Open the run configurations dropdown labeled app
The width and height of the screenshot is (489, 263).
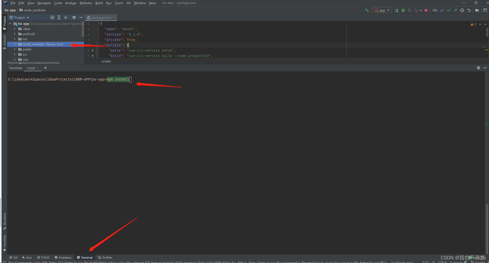coord(382,10)
